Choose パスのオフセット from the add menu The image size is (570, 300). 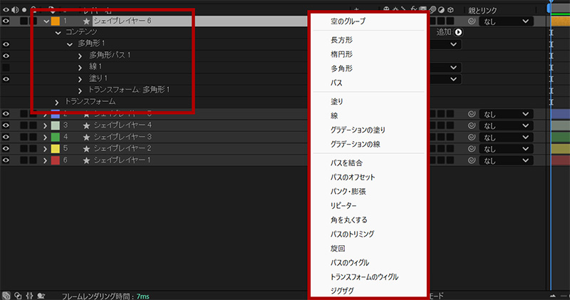point(353,177)
